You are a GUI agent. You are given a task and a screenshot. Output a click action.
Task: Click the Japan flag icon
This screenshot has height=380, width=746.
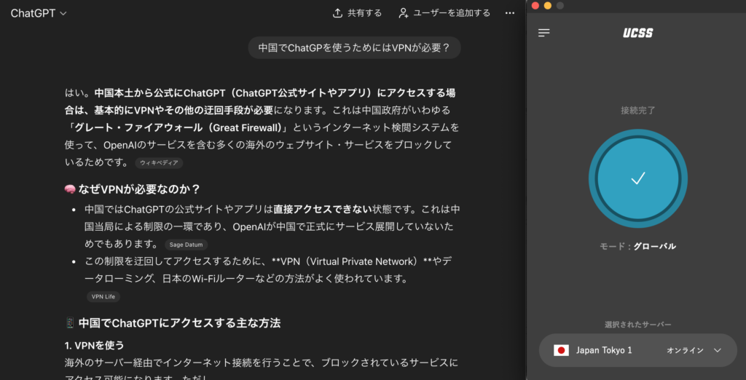click(561, 350)
